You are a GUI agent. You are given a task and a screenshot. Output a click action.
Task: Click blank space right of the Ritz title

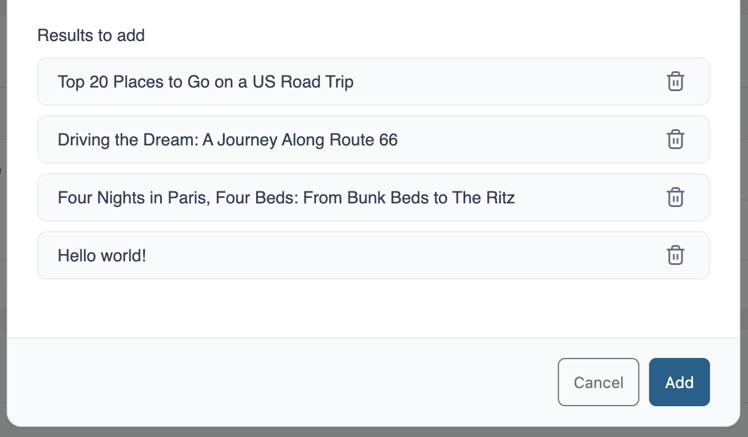pyautogui.click(x=586, y=197)
